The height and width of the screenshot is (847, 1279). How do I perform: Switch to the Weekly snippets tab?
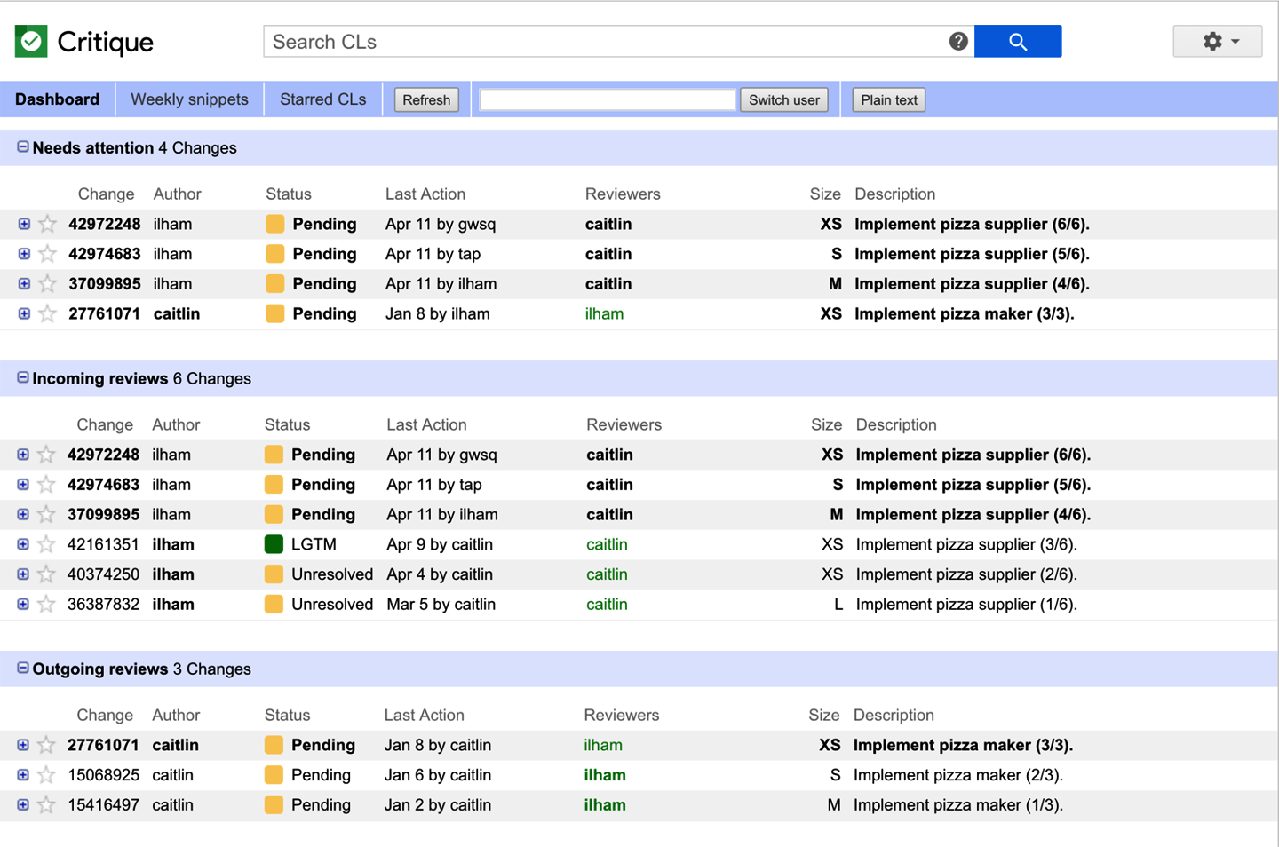[x=188, y=99]
